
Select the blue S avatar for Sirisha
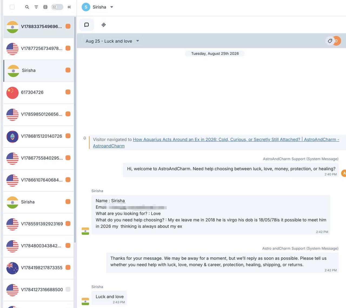click(86, 7)
